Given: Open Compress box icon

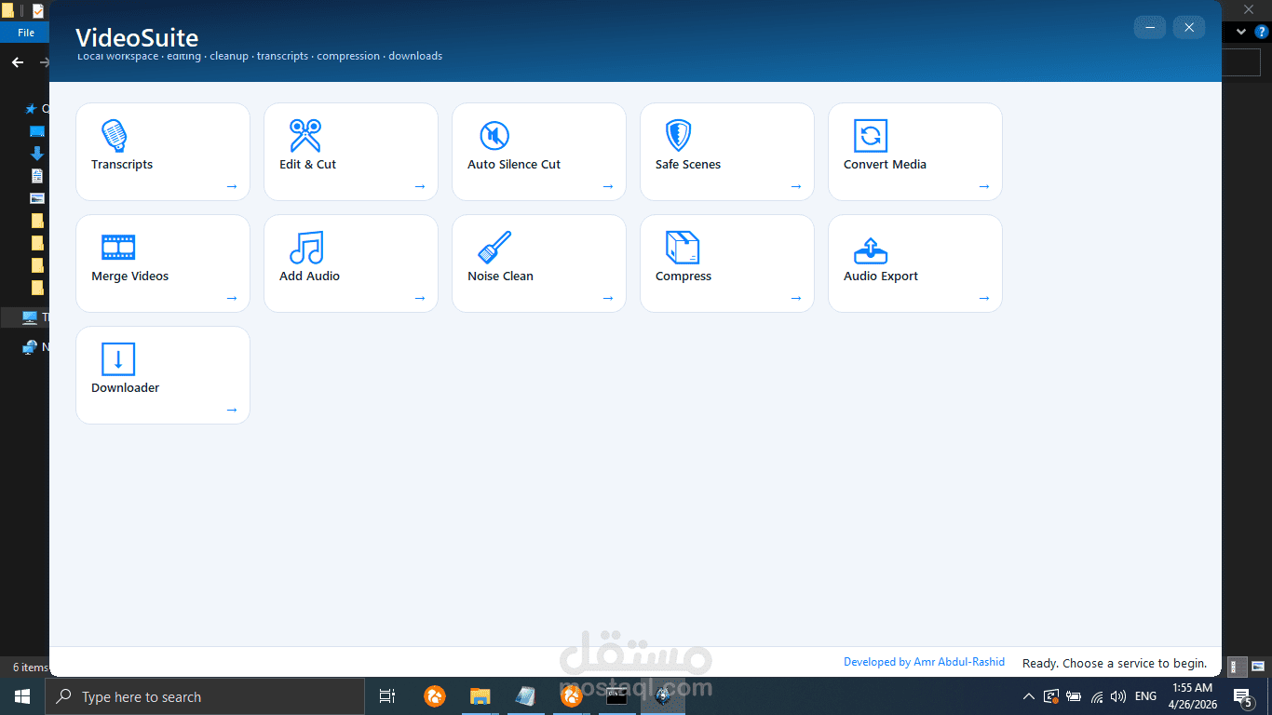Looking at the screenshot, I should pos(683,248).
